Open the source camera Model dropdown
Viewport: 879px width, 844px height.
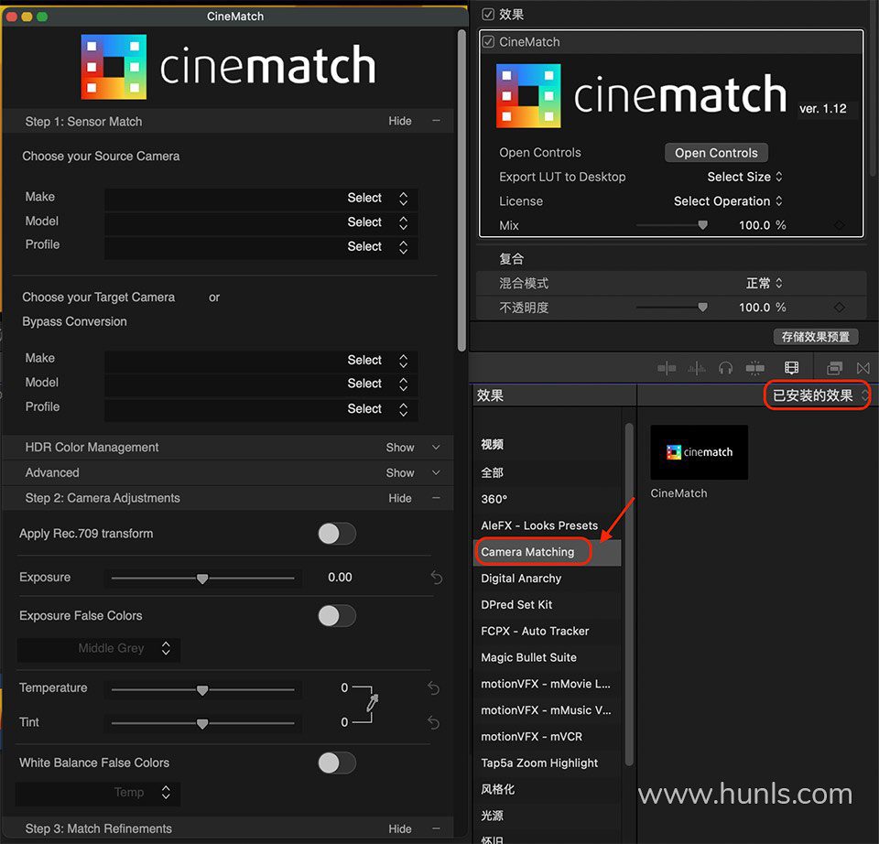(261, 222)
